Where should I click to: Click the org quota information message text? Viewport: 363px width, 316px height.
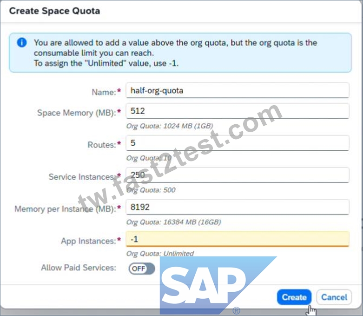[175, 53]
